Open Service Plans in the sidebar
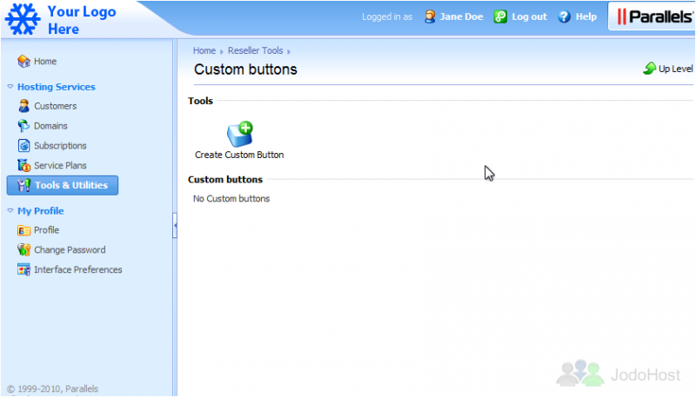This screenshot has width=696, height=397. [60, 165]
